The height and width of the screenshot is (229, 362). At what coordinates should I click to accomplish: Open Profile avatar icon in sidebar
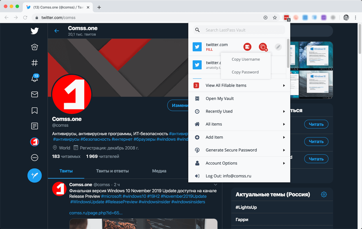35,142
